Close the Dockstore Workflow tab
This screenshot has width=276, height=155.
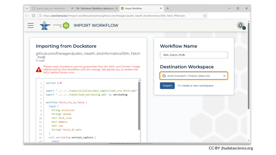[x=116, y=8]
